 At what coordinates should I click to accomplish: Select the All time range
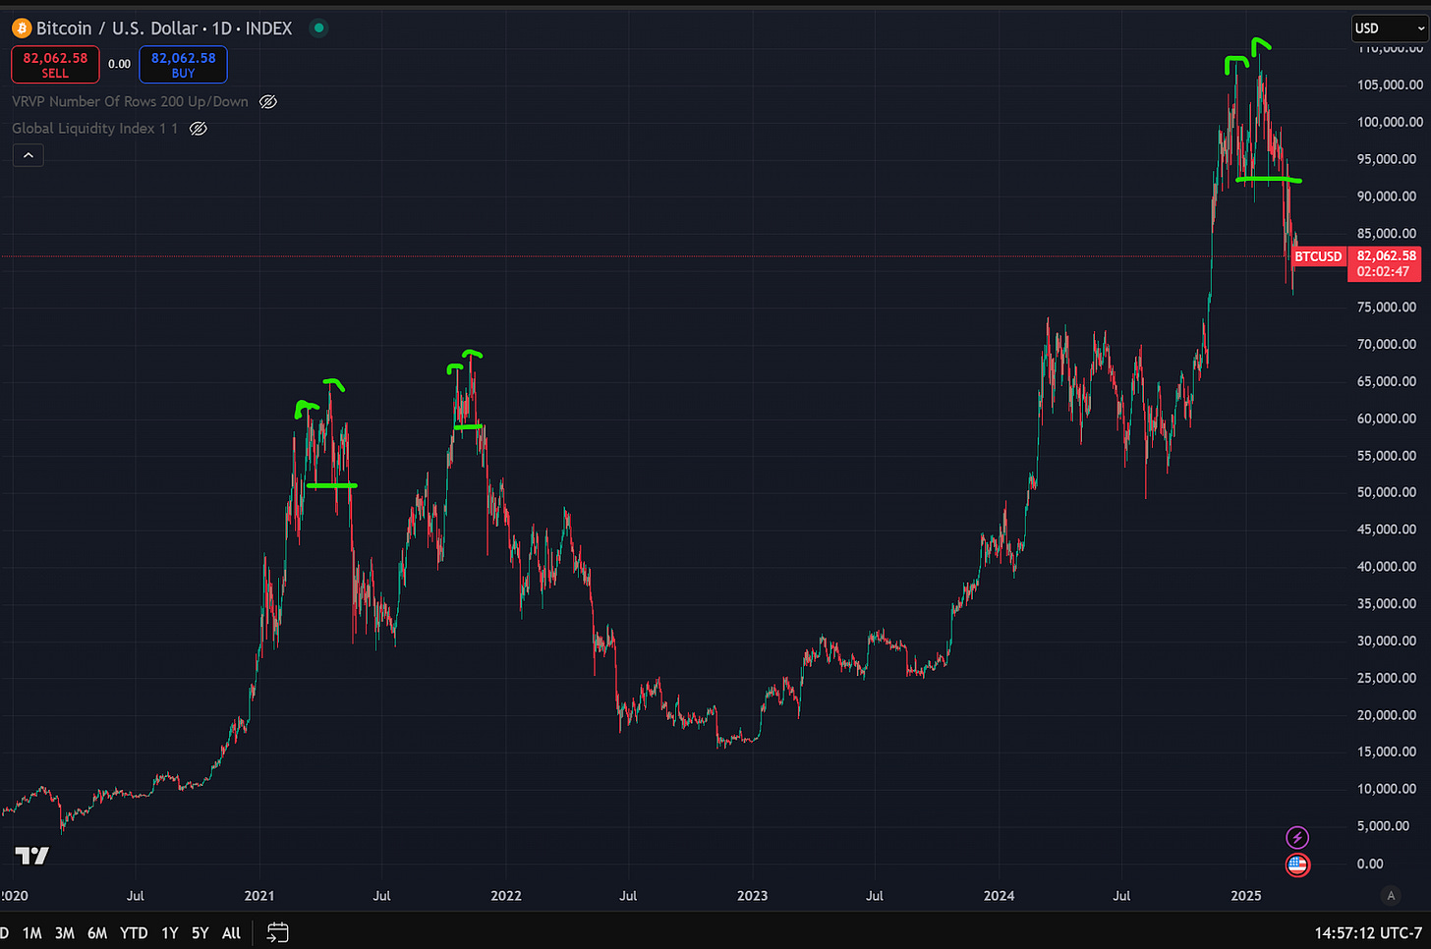(231, 933)
